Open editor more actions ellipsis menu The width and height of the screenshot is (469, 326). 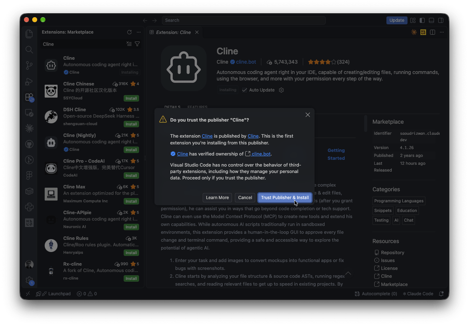click(442, 32)
